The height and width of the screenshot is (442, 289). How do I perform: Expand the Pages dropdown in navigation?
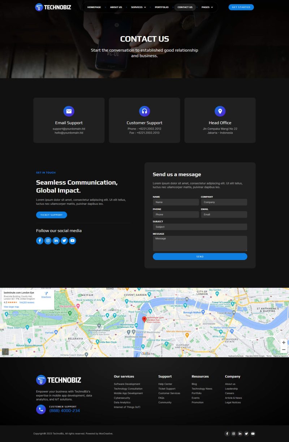tap(207, 7)
